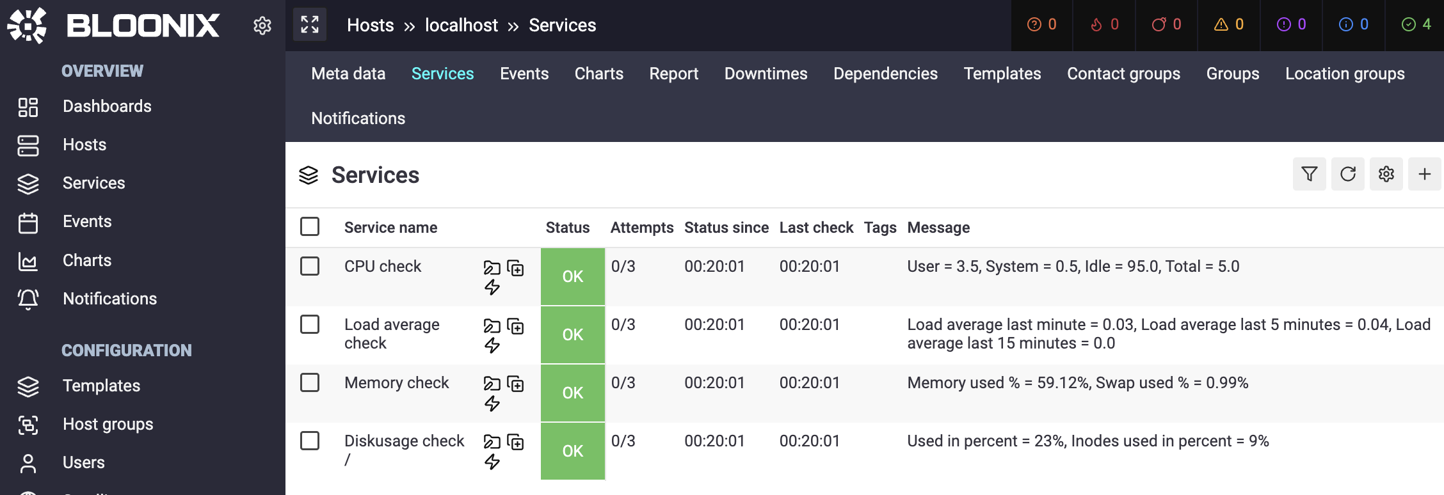
Task: Open Events in the sidebar
Action: tap(87, 221)
